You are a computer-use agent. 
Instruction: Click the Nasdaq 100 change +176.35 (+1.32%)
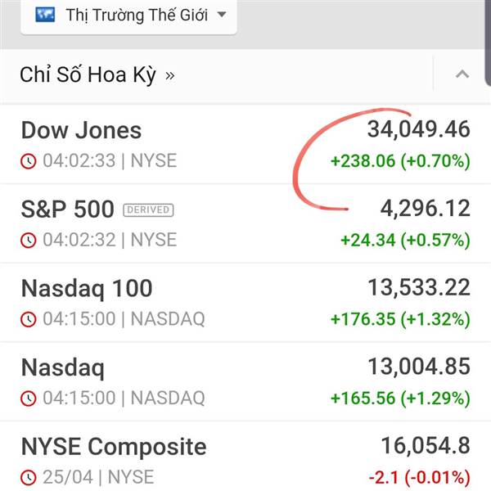(x=400, y=319)
